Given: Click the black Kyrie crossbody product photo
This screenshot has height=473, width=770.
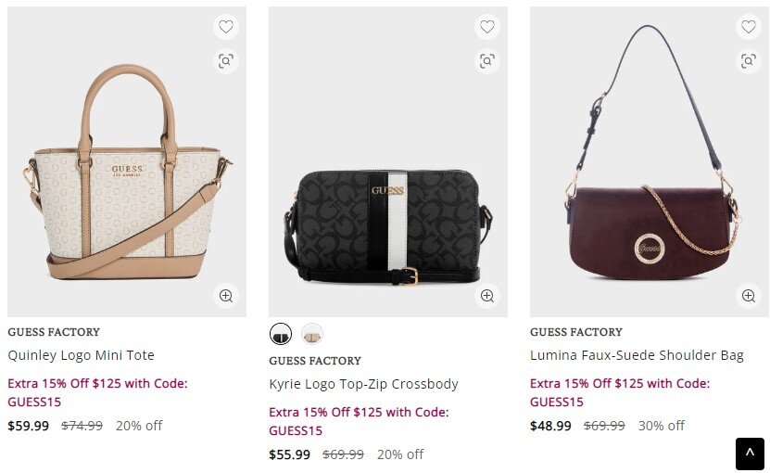Looking at the screenshot, I should click(x=388, y=223).
